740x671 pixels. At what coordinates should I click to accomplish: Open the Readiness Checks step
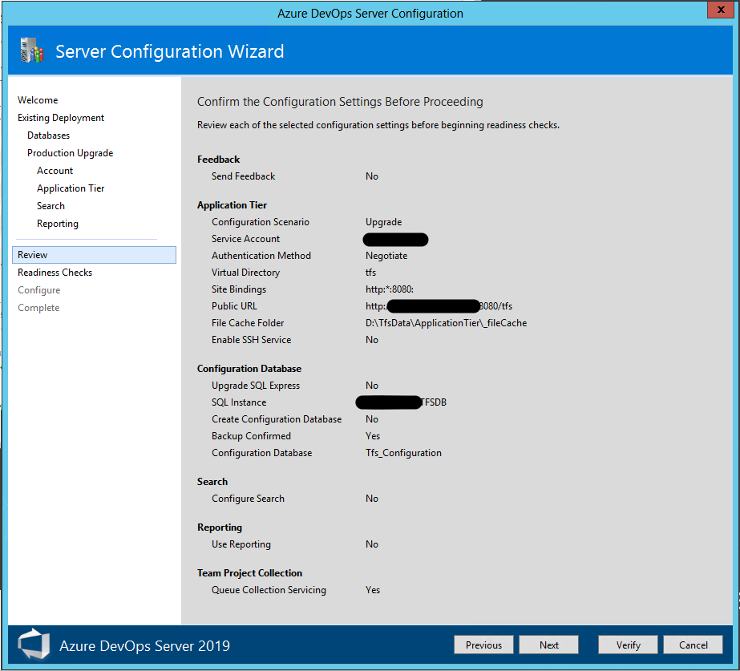pyautogui.click(x=55, y=272)
